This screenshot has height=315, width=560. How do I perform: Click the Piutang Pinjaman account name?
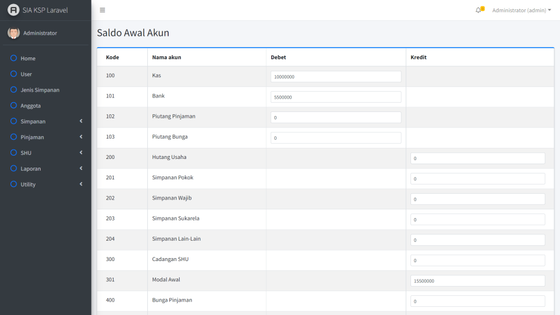173,116
